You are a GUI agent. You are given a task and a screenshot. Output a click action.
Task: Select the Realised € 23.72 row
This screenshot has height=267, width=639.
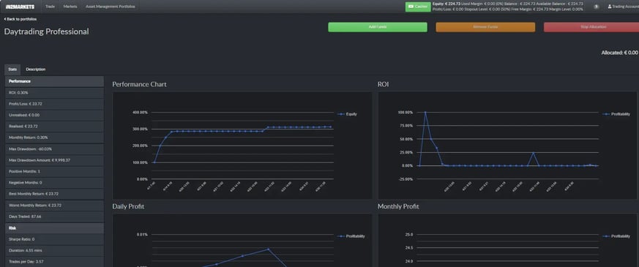tap(54, 127)
